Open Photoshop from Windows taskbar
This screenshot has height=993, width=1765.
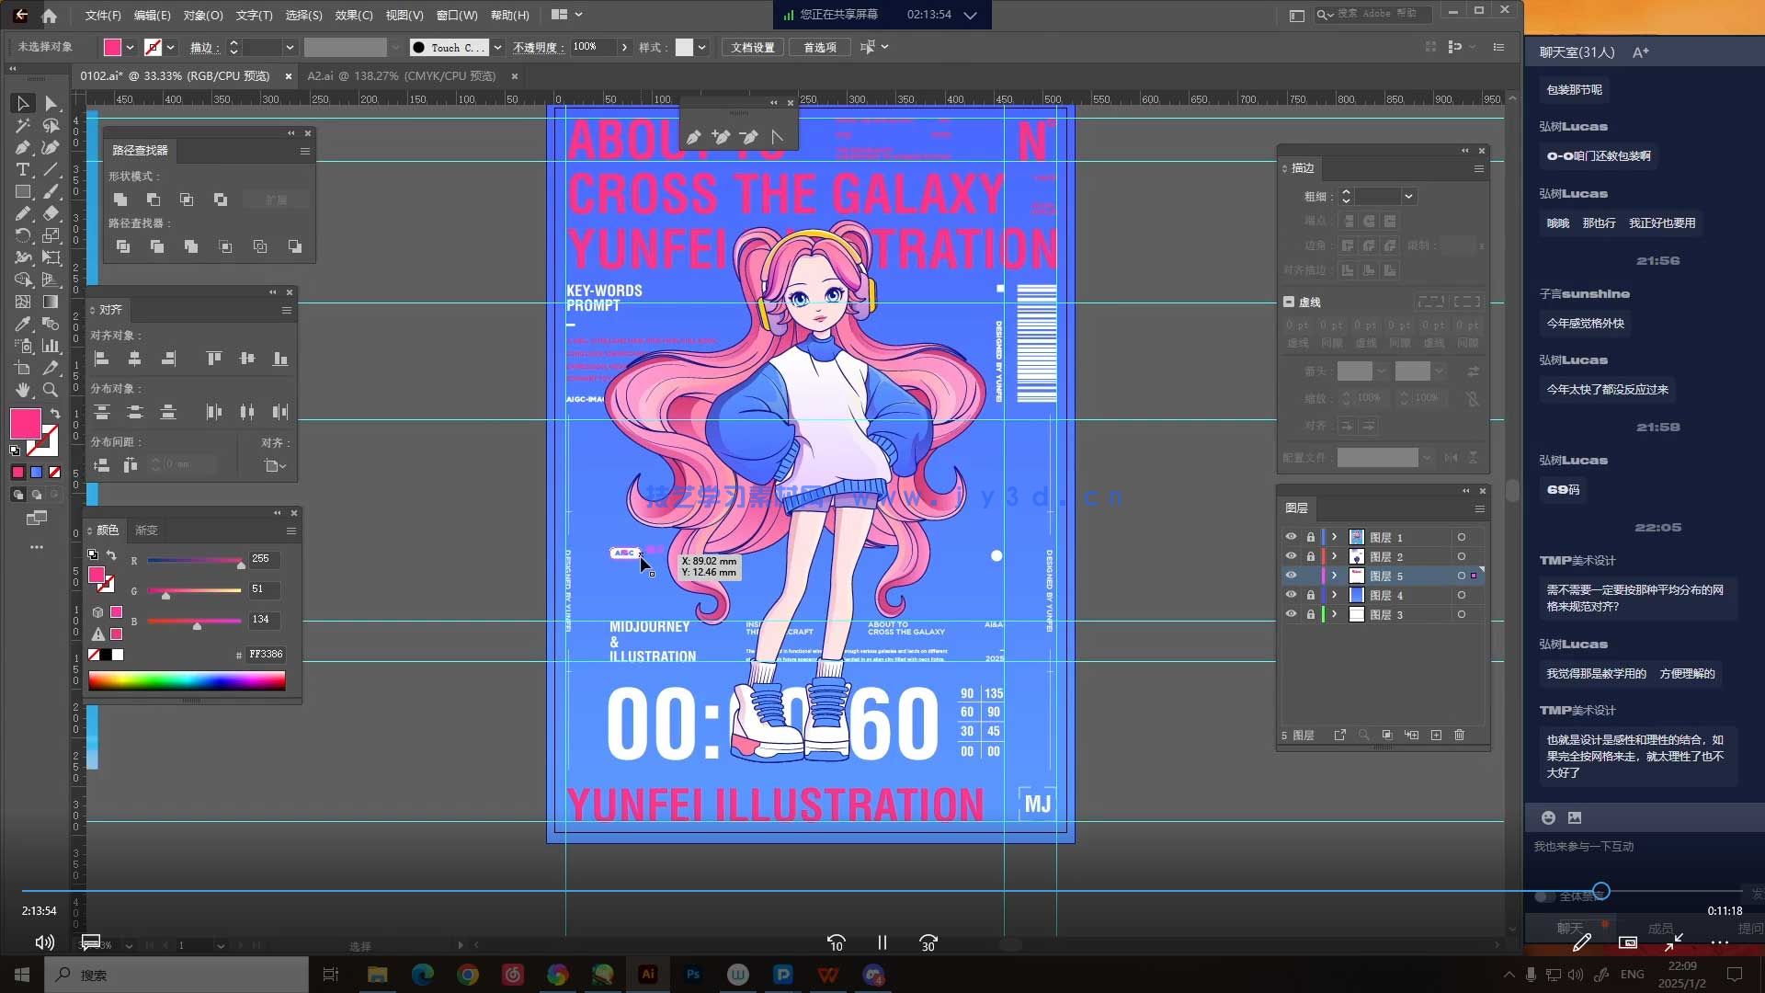pyautogui.click(x=693, y=975)
